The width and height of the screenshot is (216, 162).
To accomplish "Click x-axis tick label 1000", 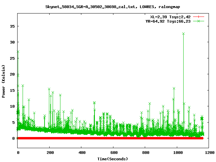I will click(x=178, y=153).
